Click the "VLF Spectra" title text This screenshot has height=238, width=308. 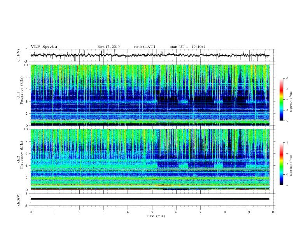click(x=44, y=47)
